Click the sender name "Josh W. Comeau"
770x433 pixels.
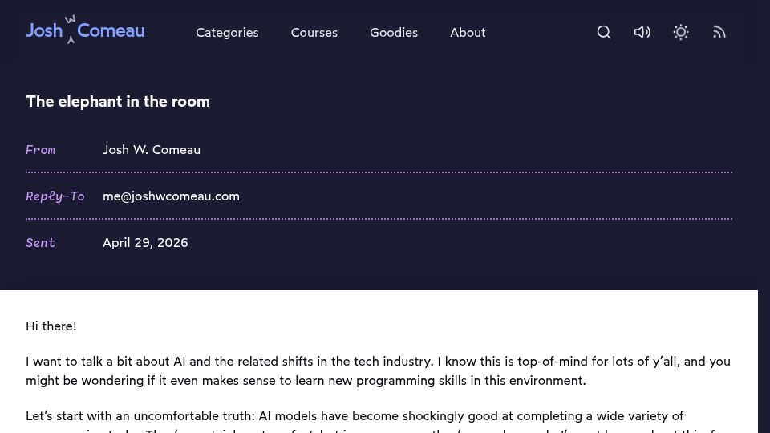152,150
